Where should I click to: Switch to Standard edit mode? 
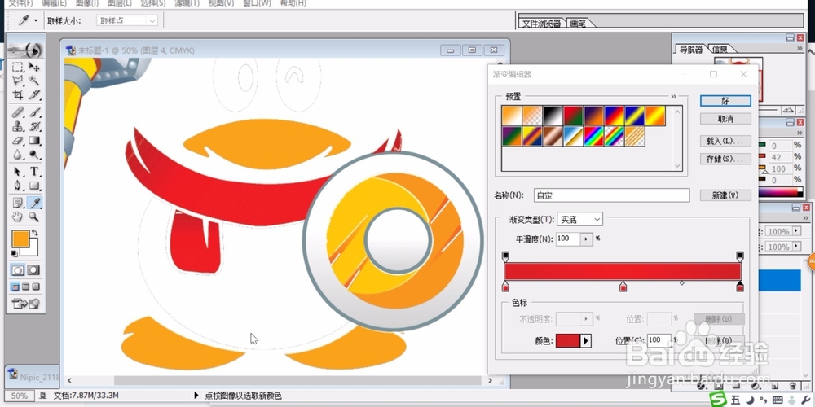(x=18, y=270)
